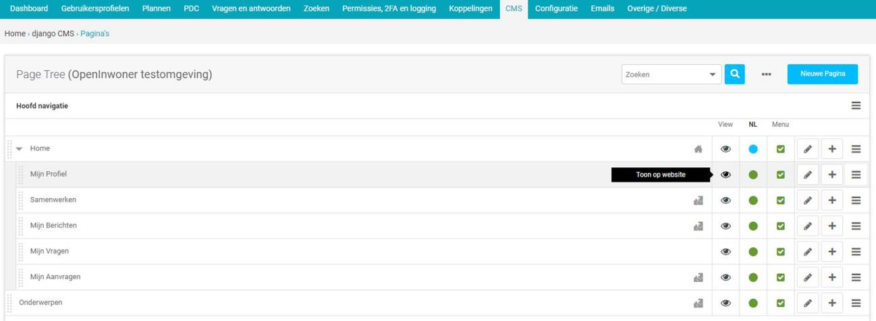This screenshot has width=876, height=321.
Task: Click the eye icon for Onderwerpen
Action: 726,303
